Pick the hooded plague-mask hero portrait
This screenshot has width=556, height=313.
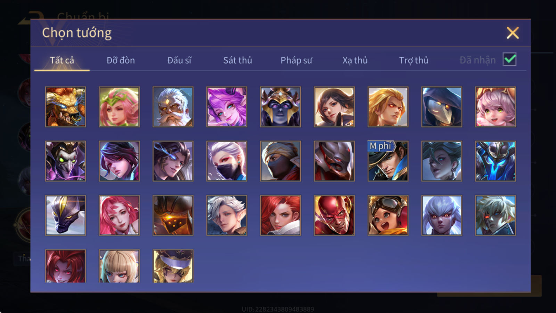coord(442,107)
